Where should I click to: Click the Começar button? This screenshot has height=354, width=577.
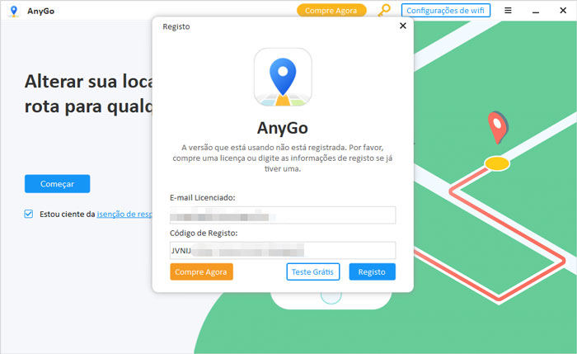pos(58,184)
